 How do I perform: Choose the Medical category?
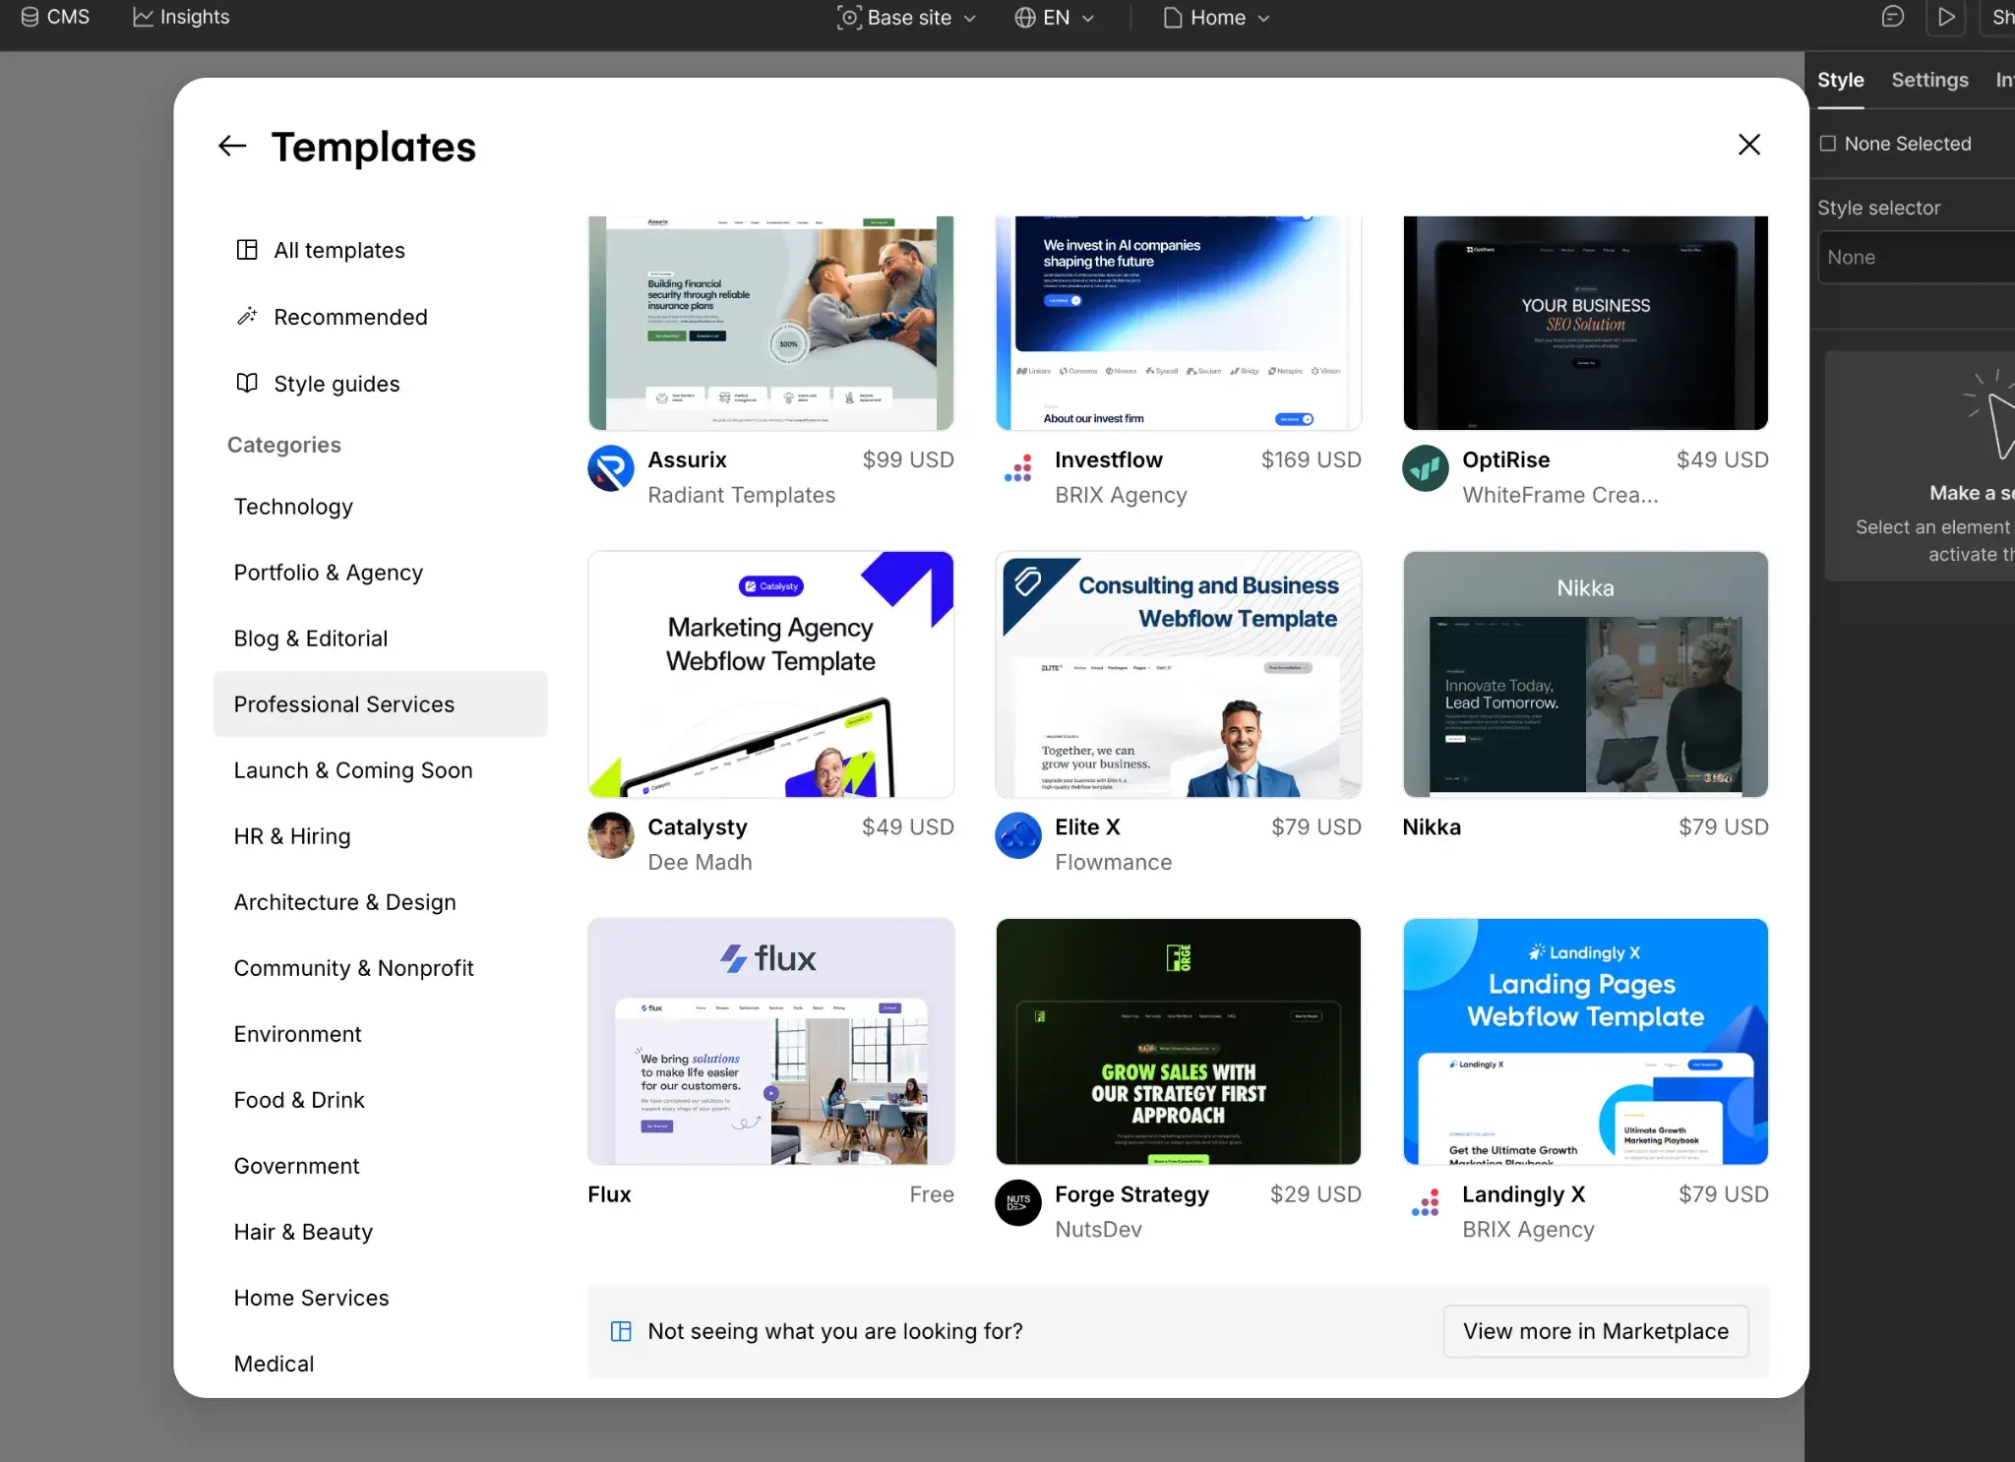(x=380, y=1364)
